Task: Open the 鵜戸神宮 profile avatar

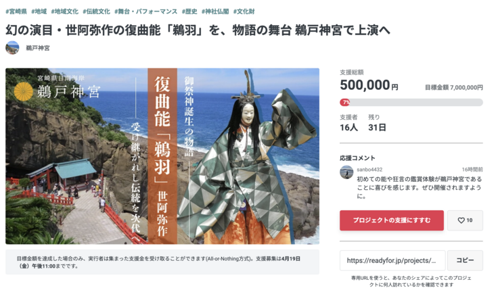Action: [12, 48]
